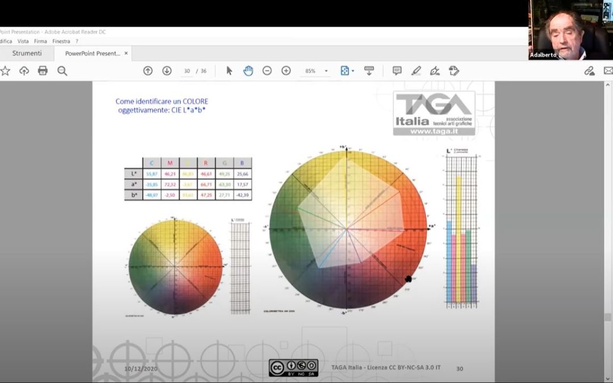Select the highlighter pen tool

tap(416, 71)
